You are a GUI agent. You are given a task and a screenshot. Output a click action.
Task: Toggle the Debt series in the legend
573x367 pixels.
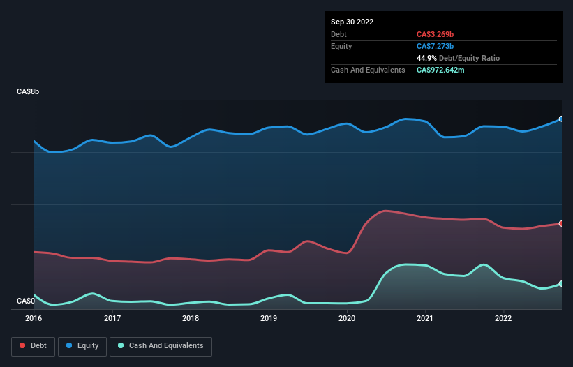click(x=33, y=346)
